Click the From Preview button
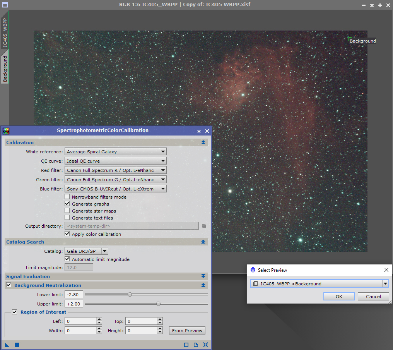Screen dimensions: 393x350 click(187, 331)
